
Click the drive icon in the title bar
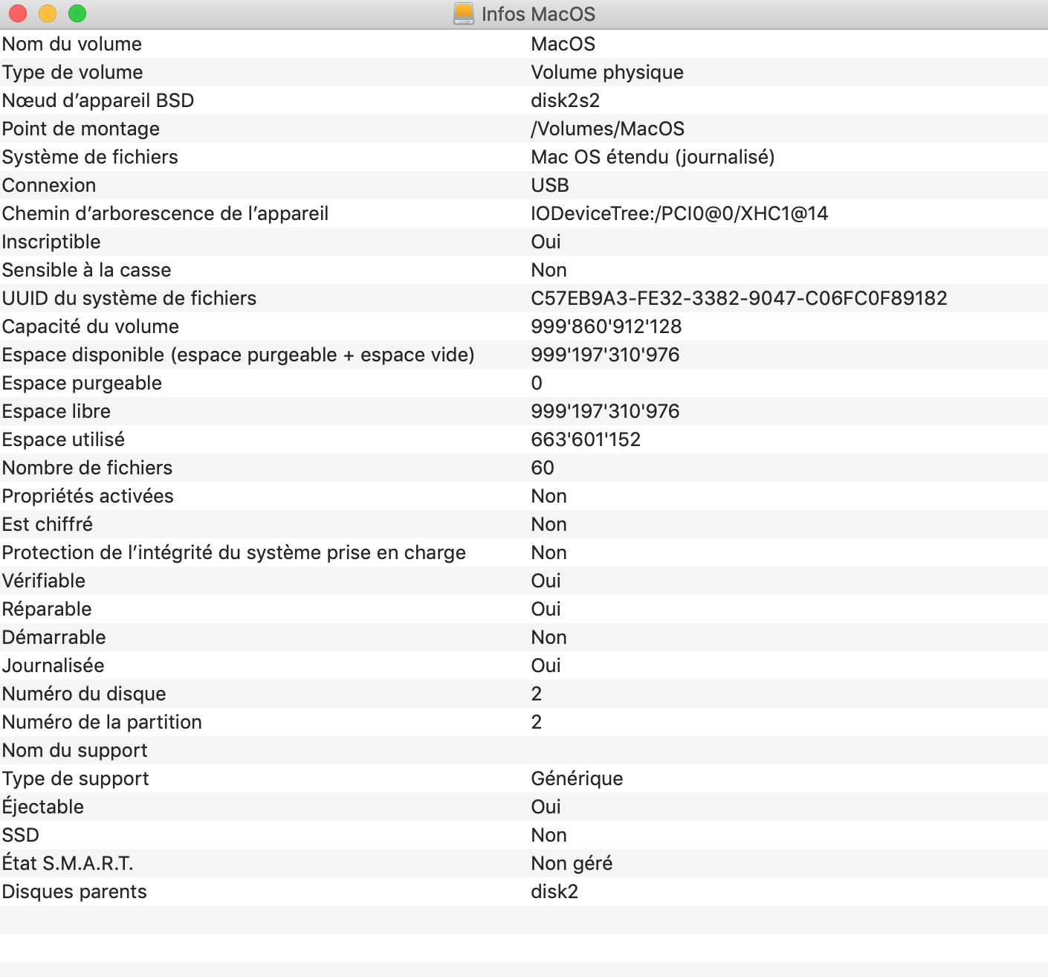[x=464, y=13]
